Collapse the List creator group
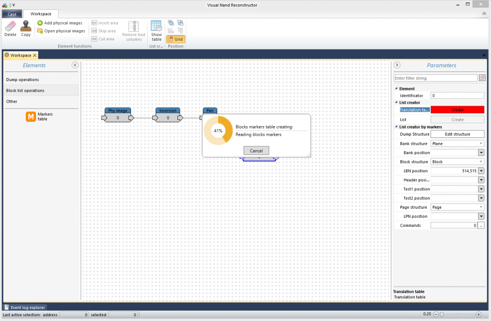 [396, 102]
